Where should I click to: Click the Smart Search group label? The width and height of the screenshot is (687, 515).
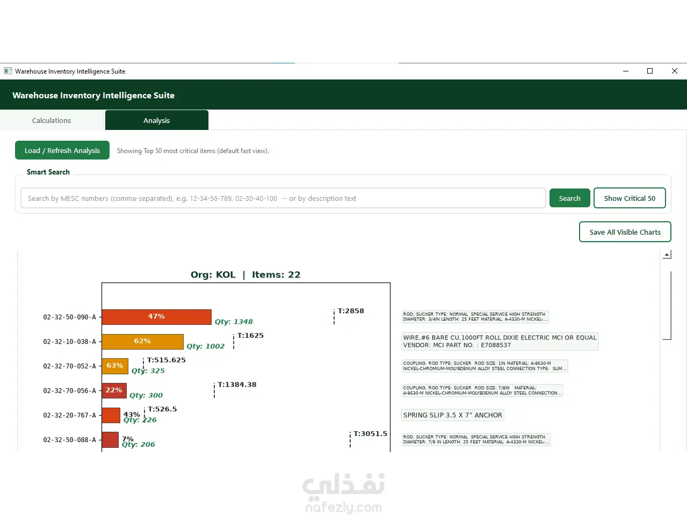[x=48, y=172]
